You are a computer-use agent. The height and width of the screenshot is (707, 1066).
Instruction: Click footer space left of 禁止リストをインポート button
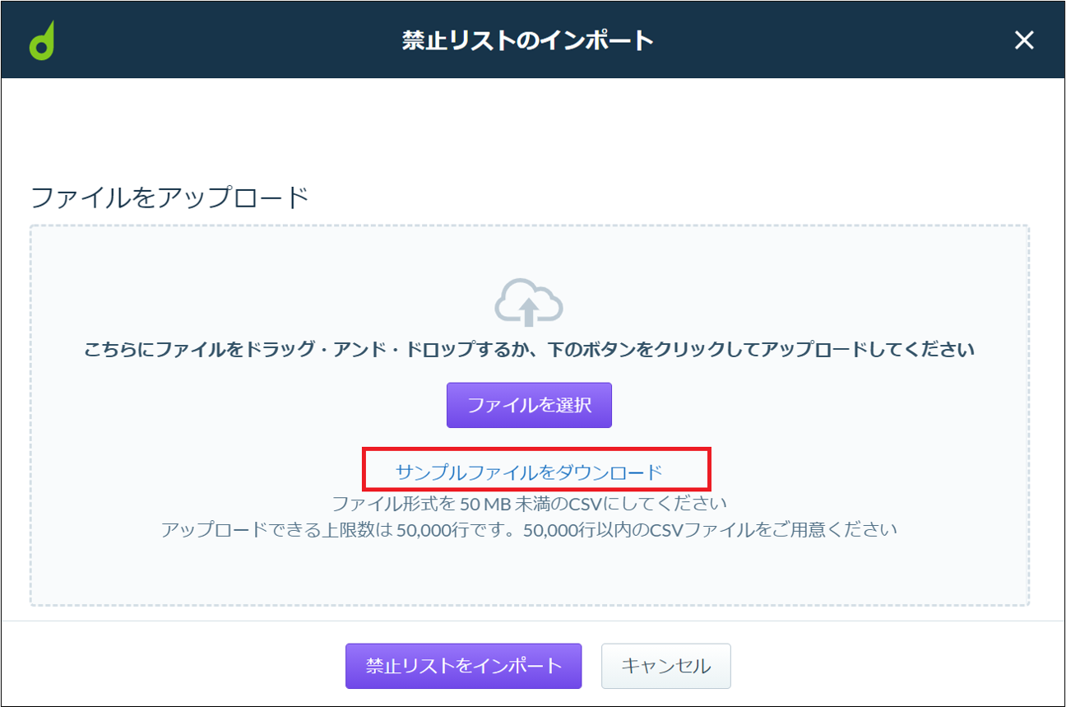(173, 666)
